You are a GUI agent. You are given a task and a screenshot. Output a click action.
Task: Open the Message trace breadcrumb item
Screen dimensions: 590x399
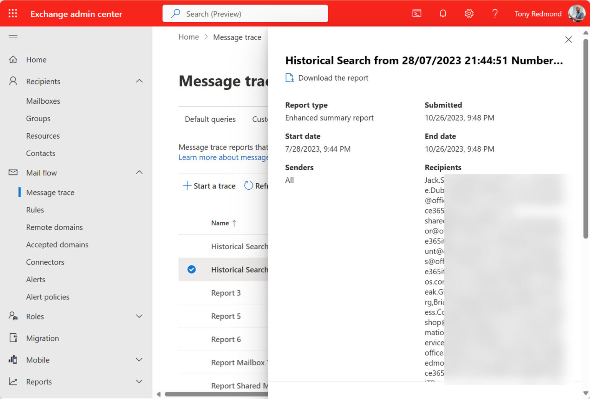[x=237, y=37]
